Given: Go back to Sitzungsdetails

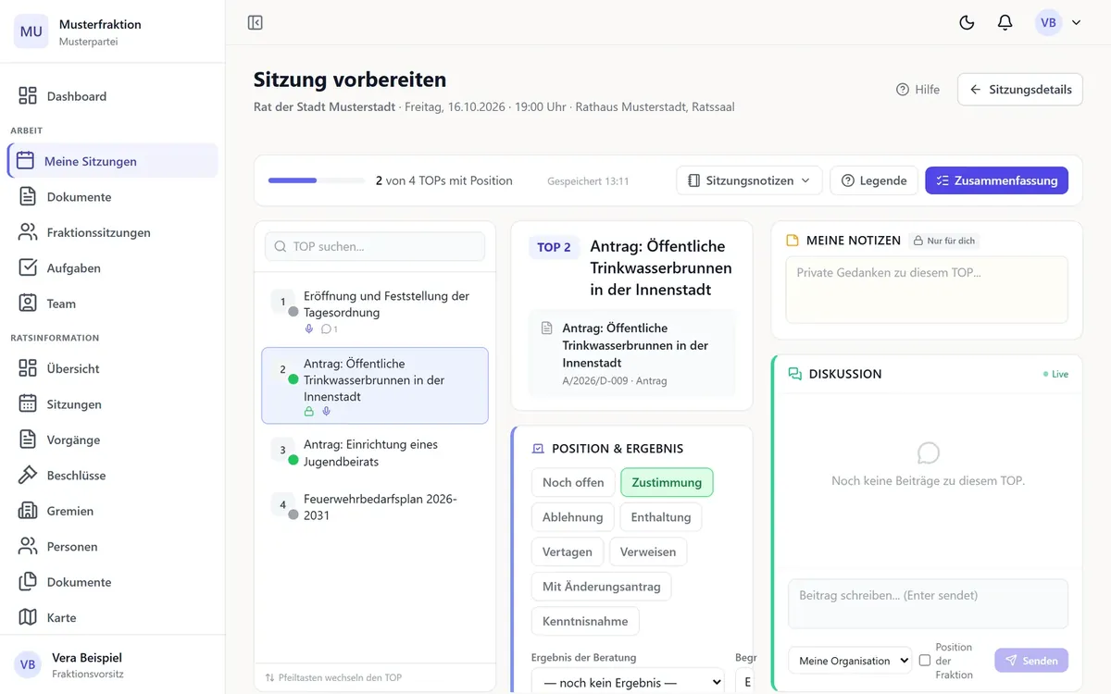Looking at the screenshot, I should click(1020, 90).
